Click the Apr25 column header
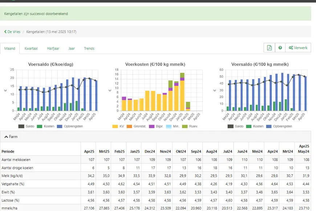The width and height of the screenshot is (316, 211). point(89,151)
